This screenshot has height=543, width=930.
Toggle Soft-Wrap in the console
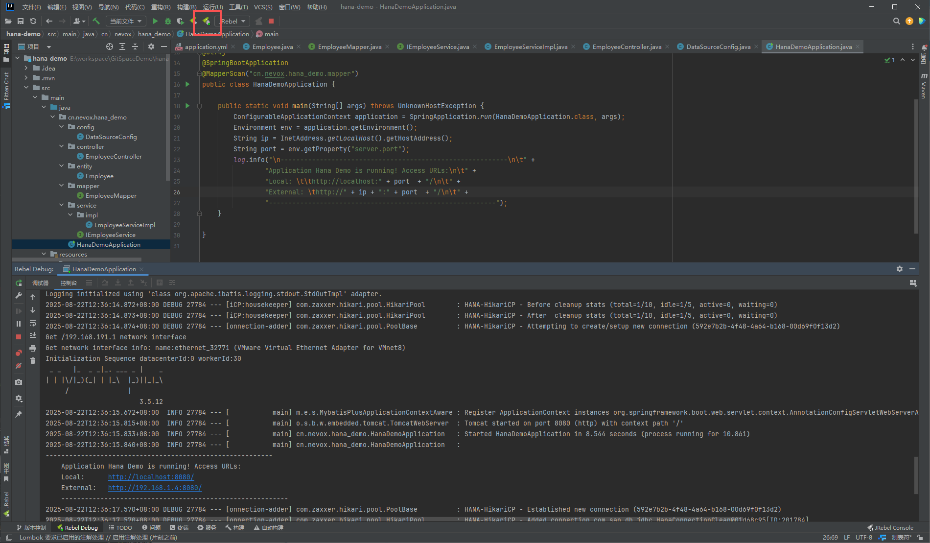coord(33,323)
